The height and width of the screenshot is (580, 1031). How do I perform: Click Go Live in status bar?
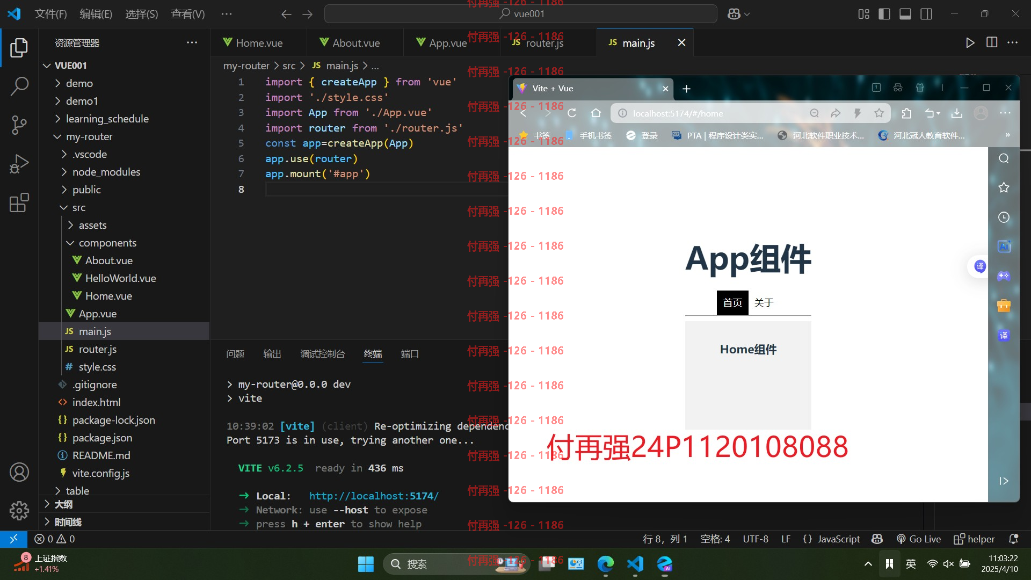919,539
